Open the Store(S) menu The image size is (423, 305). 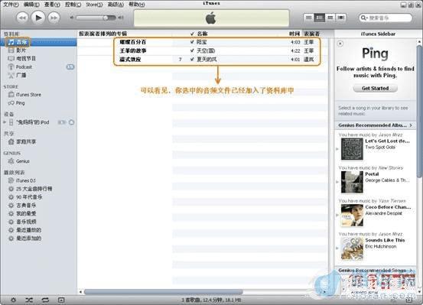pos(94,5)
